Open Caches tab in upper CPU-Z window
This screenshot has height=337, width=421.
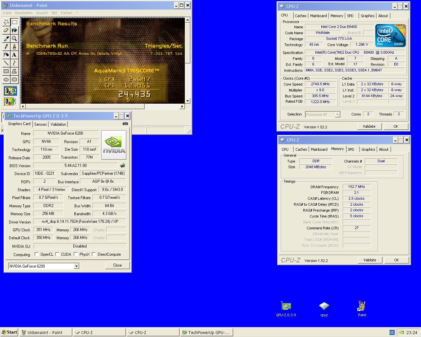(x=300, y=16)
